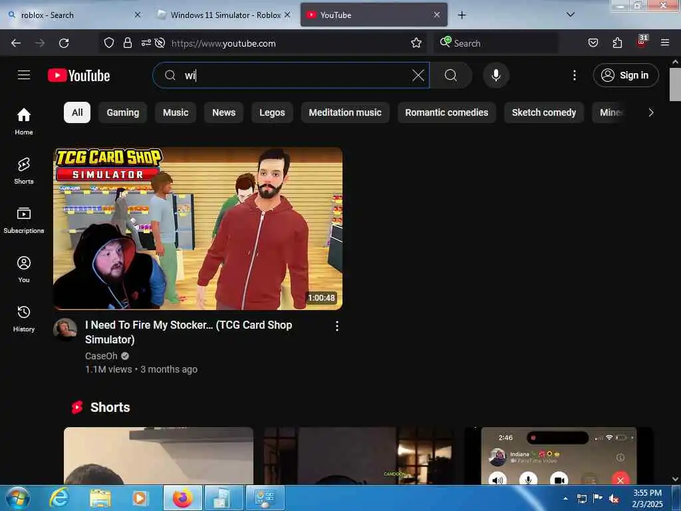Open the CaseOh channel link
Screen dimensions: 681x511
101,356
